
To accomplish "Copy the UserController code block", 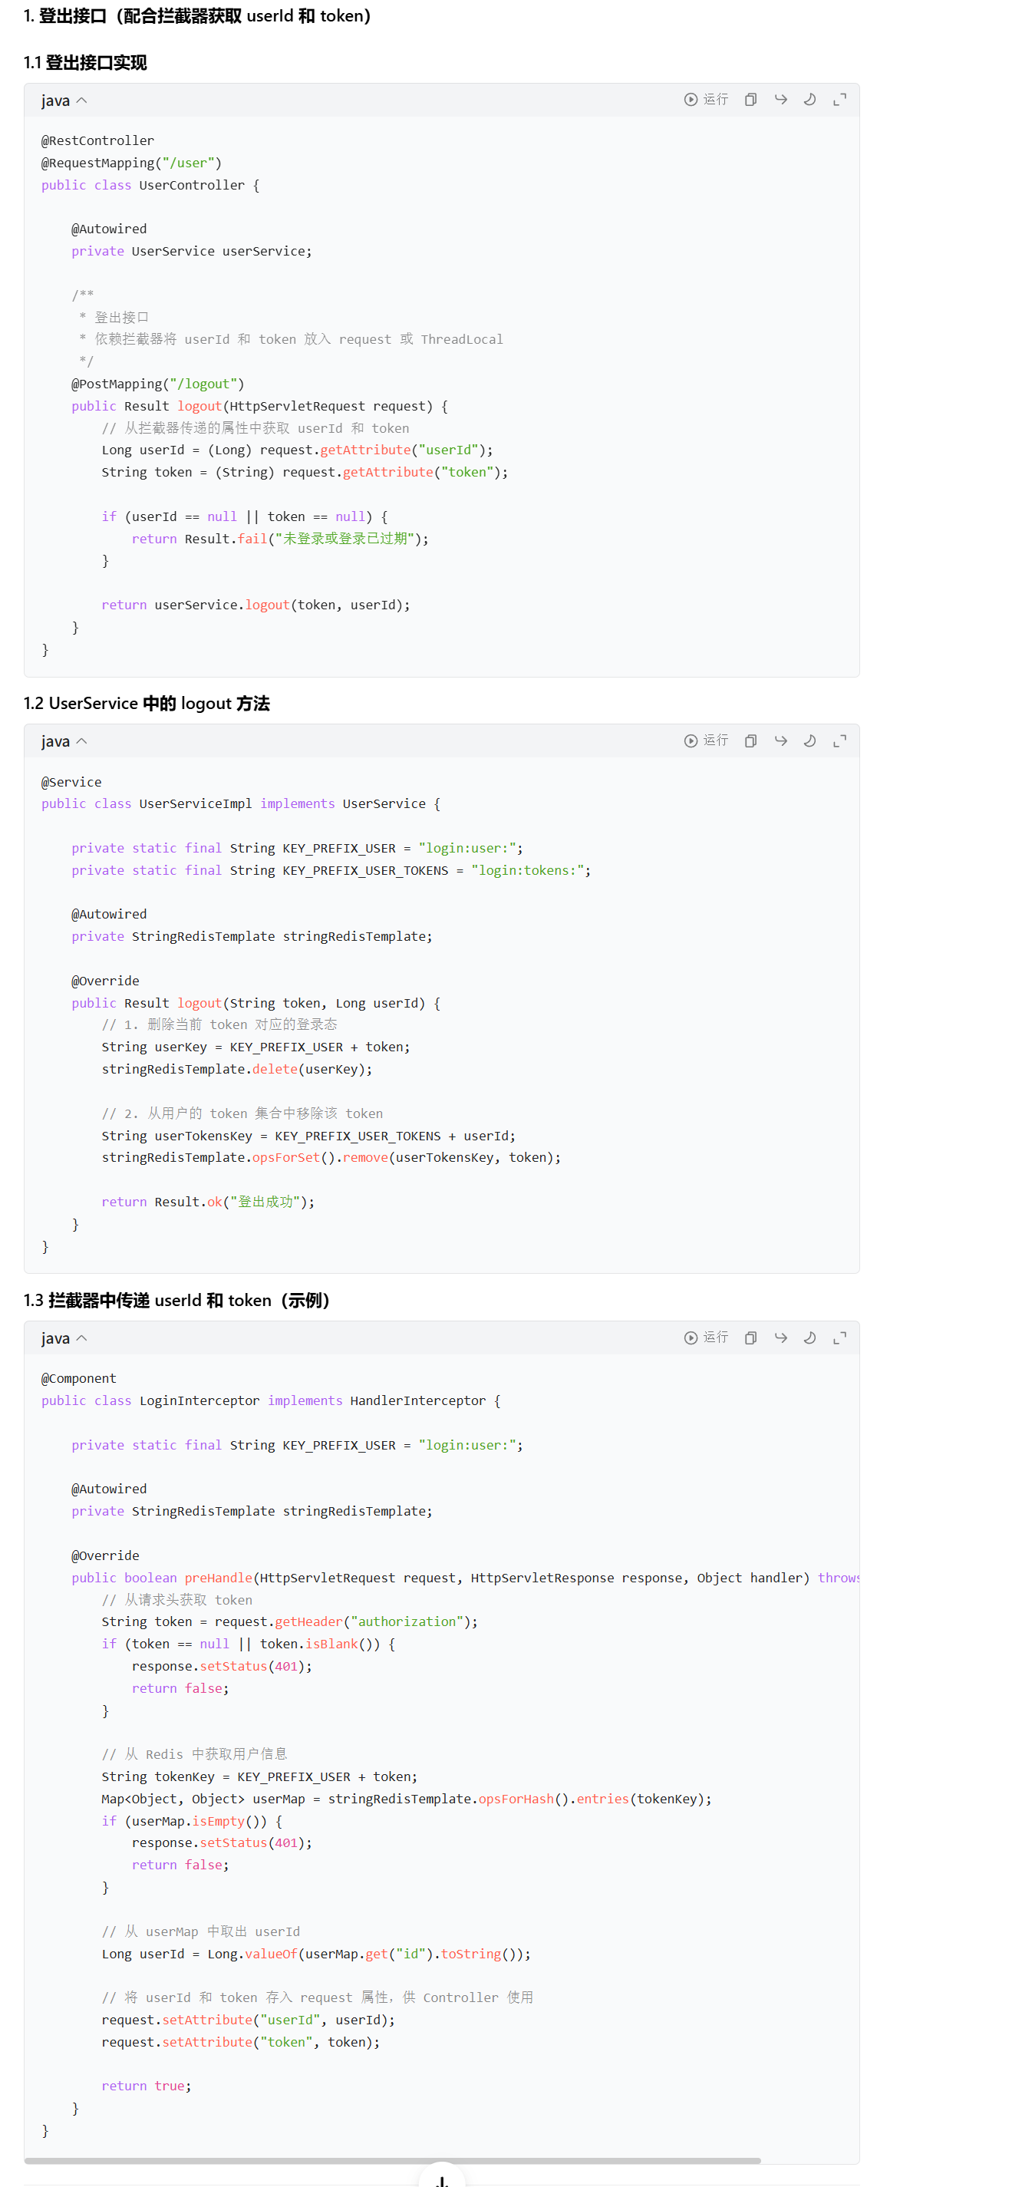I will tap(750, 99).
